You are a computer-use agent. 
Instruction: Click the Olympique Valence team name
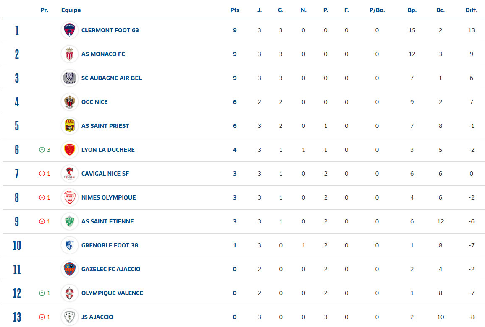click(112, 293)
